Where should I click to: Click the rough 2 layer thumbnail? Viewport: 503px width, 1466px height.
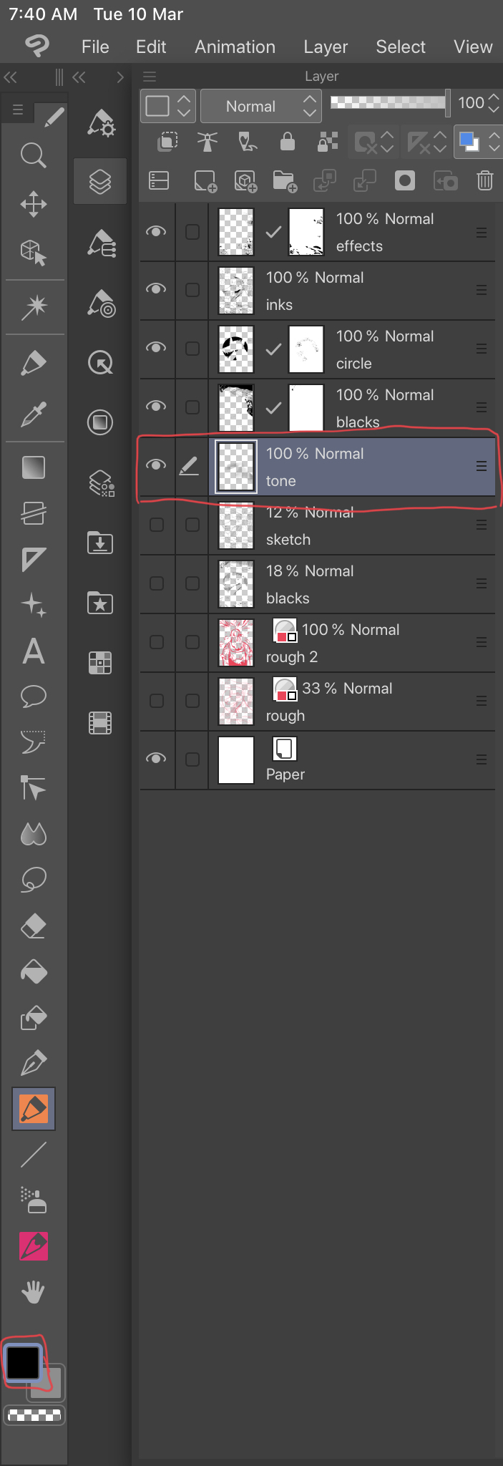(x=235, y=642)
